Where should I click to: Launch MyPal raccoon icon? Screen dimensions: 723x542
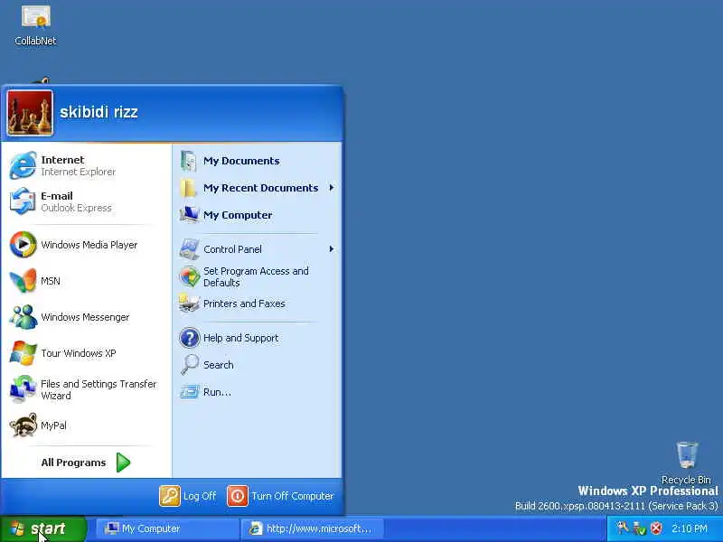tap(22, 425)
